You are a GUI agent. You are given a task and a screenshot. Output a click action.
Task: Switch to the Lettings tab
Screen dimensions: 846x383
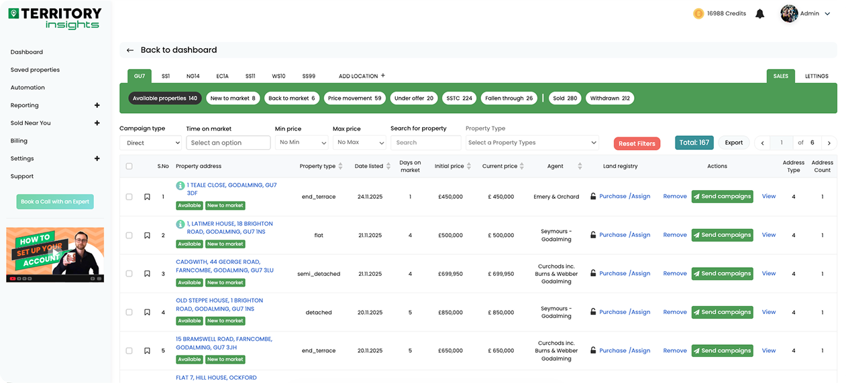816,76
